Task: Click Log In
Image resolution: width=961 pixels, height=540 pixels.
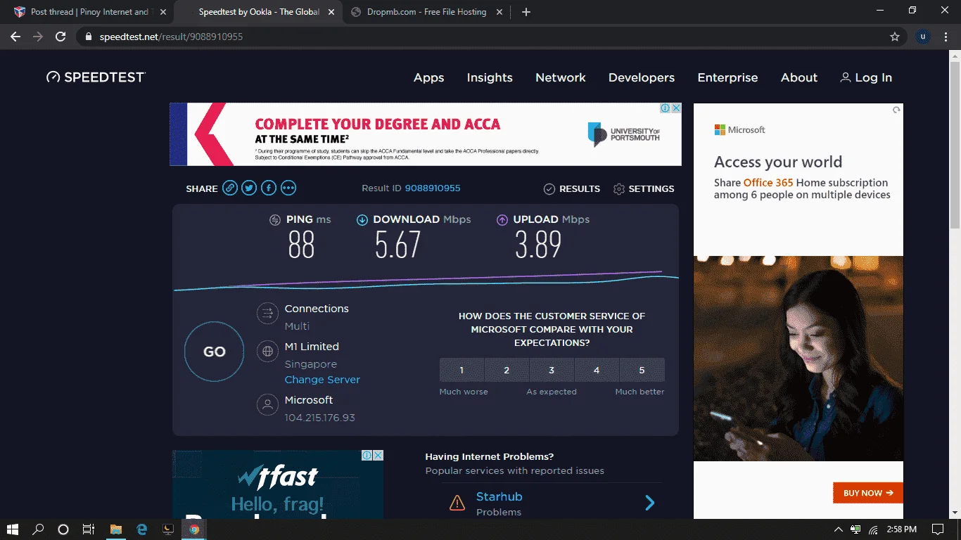Action: tap(866, 77)
